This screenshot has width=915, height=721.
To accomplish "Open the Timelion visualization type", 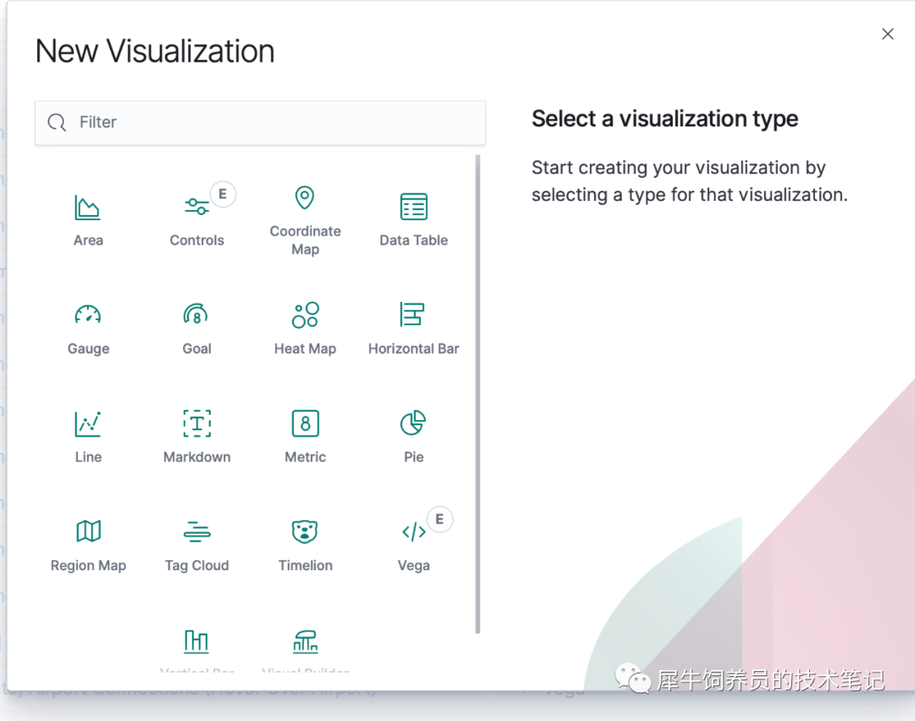I will point(305,546).
